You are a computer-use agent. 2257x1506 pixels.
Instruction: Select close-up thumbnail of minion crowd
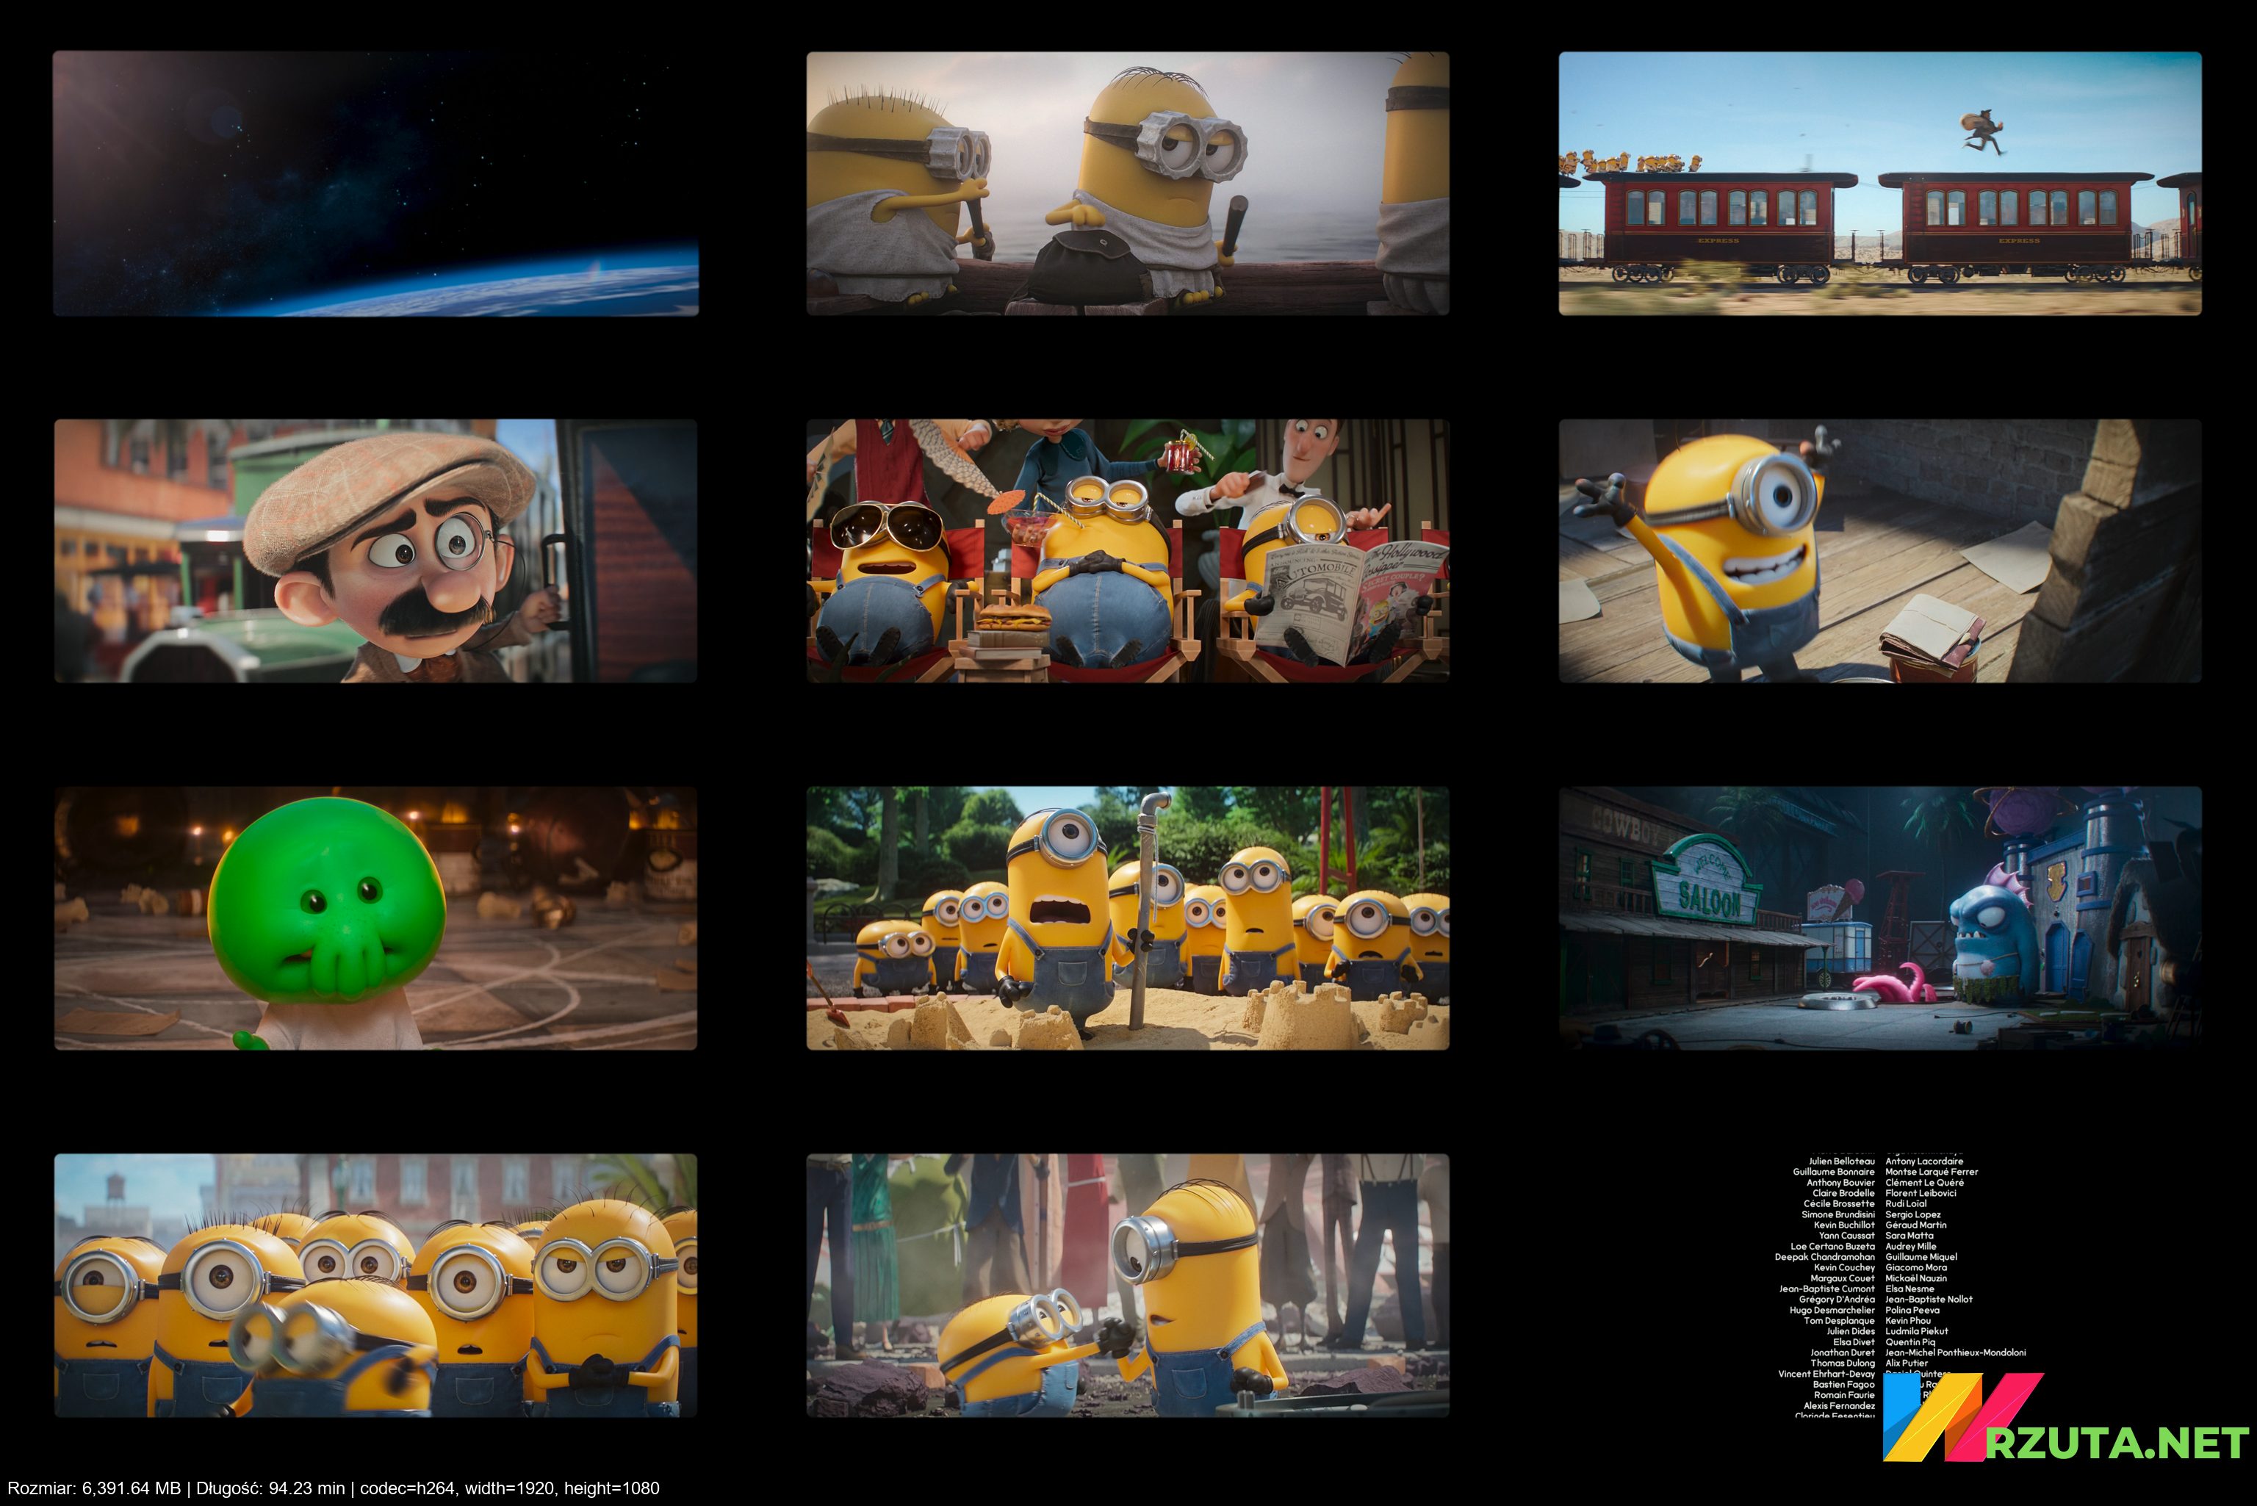375,1286
